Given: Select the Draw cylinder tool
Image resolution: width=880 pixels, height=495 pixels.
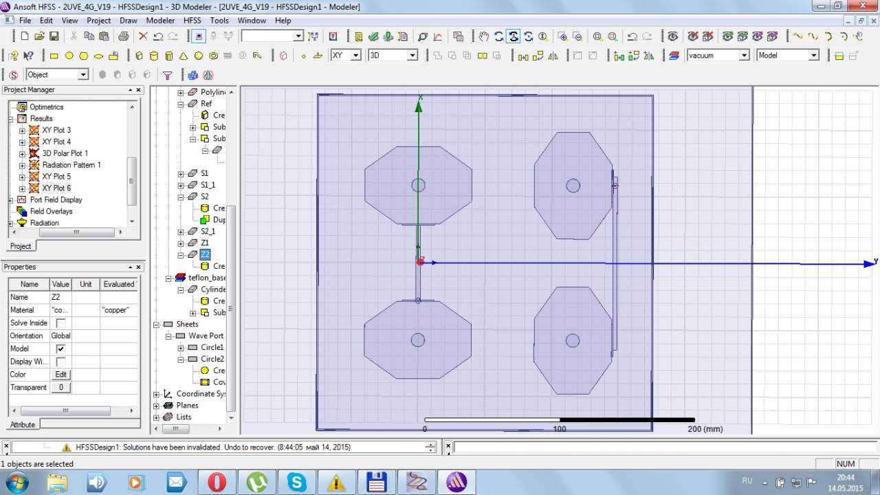Looking at the screenshot, I should click(x=153, y=56).
